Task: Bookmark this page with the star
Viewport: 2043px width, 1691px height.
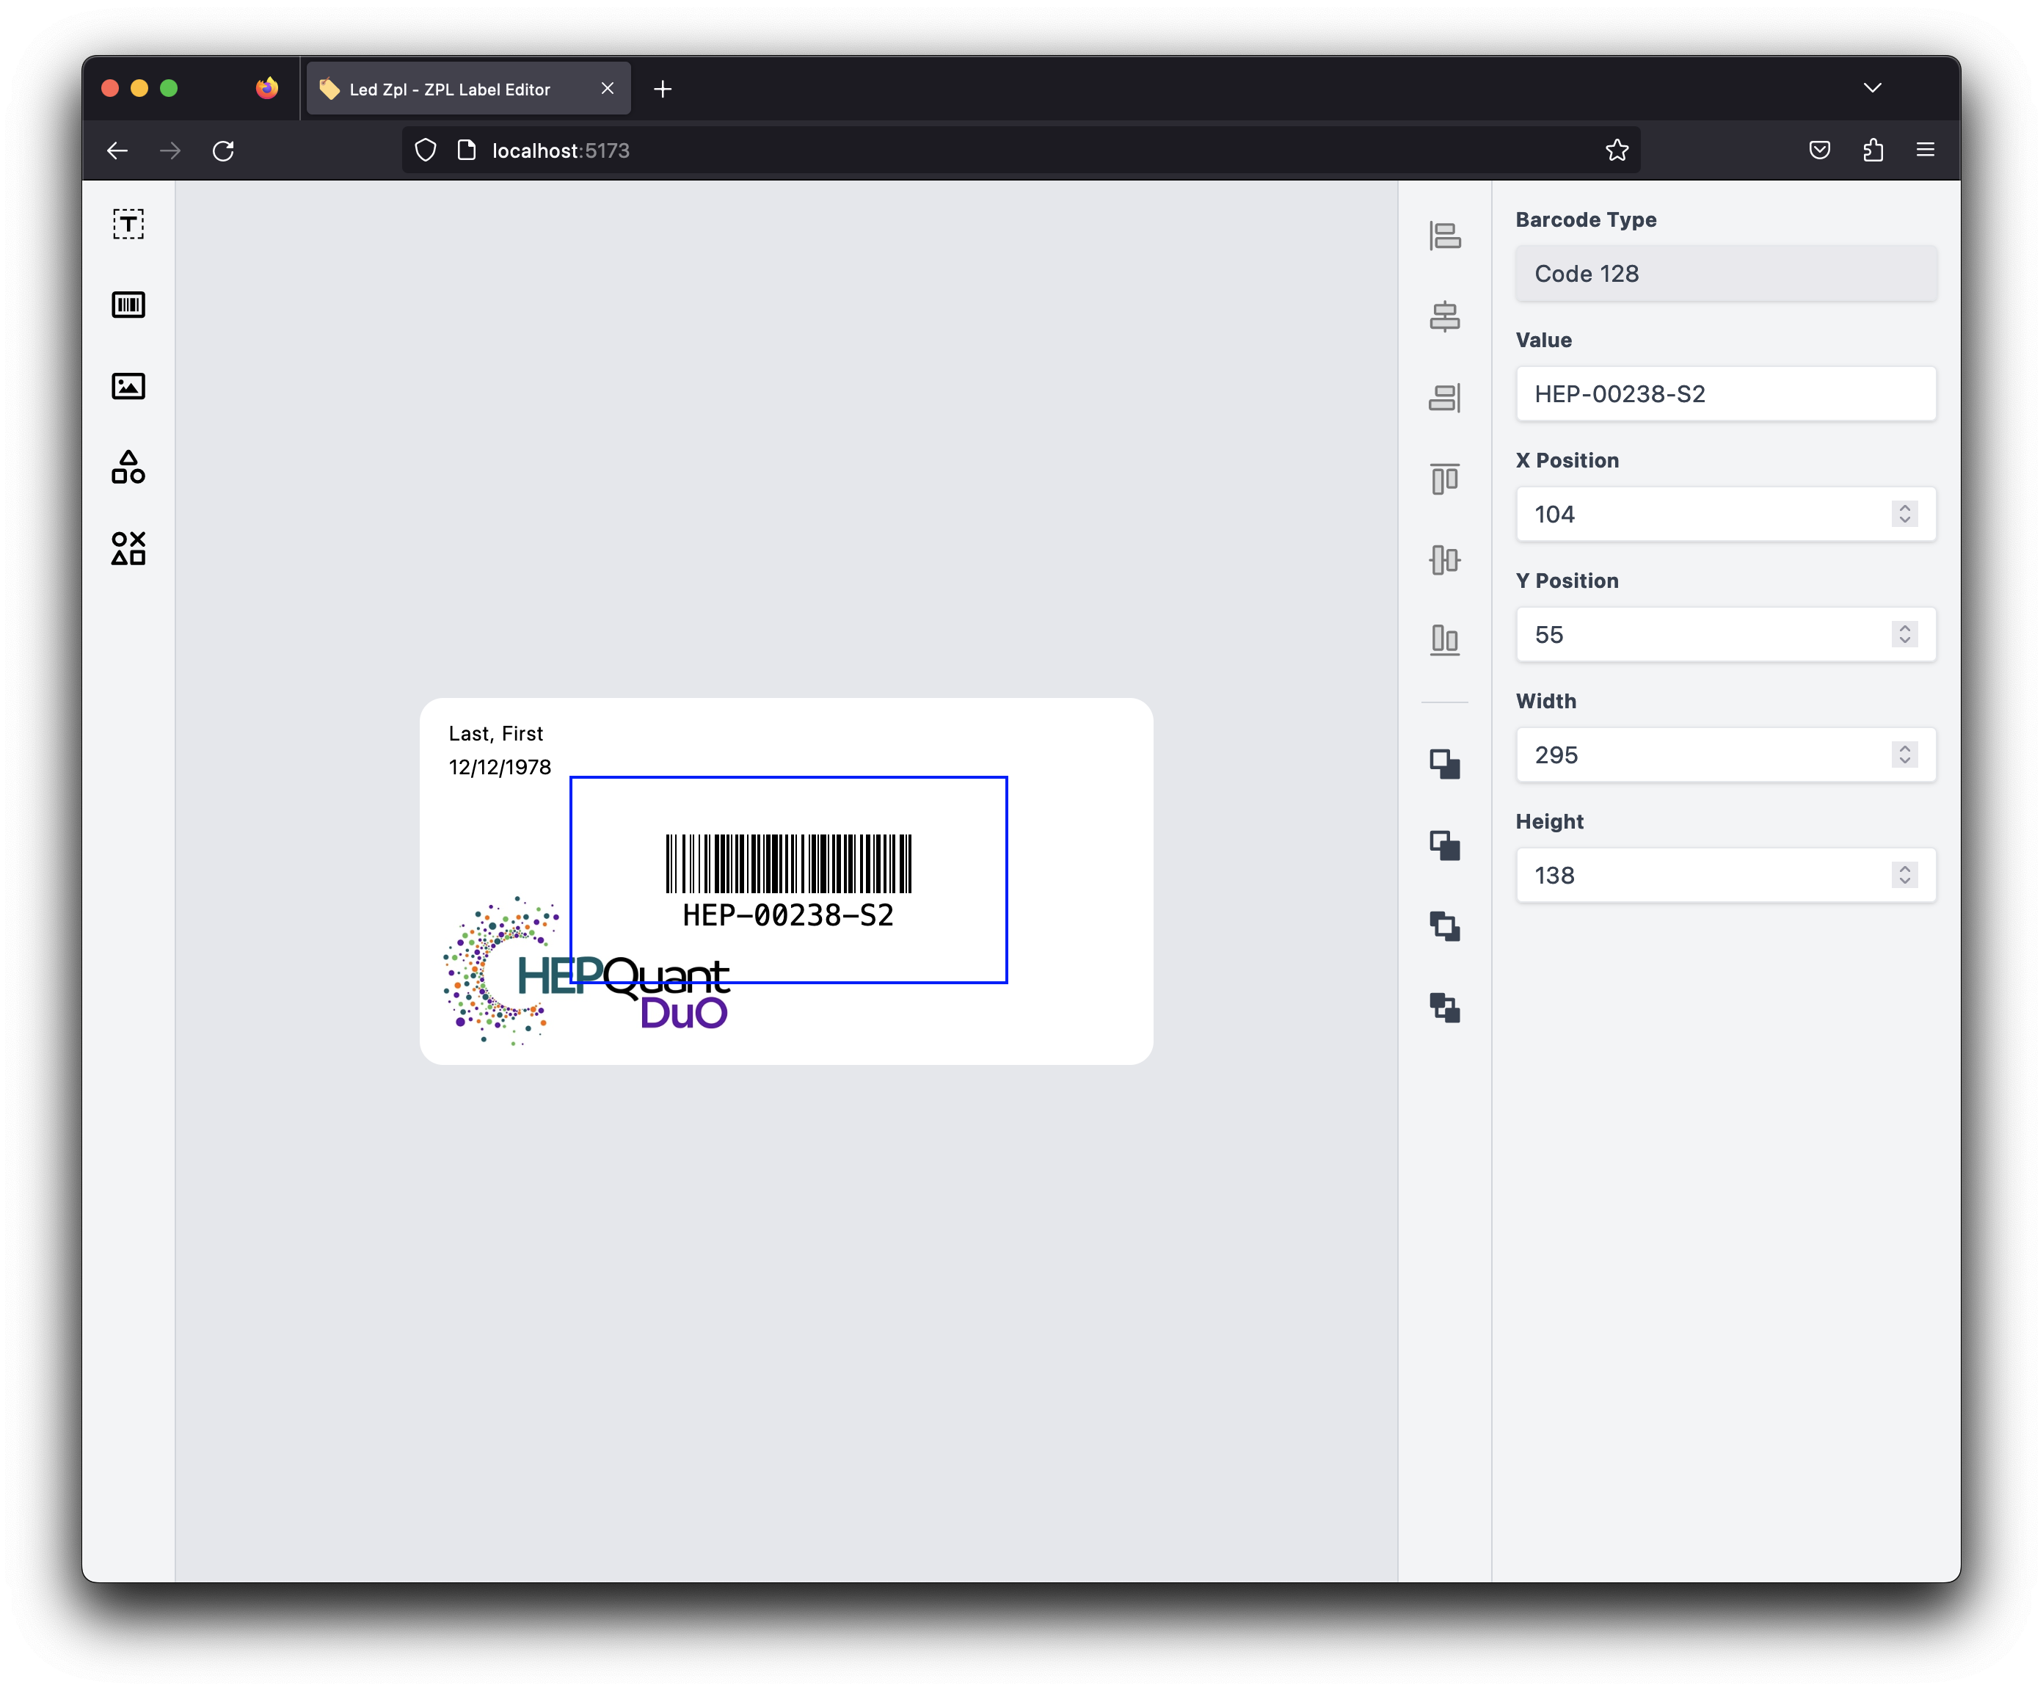Action: click(x=1617, y=150)
